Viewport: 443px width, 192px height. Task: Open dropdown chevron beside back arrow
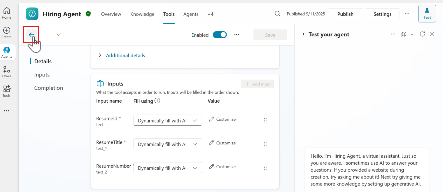[x=59, y=35]
